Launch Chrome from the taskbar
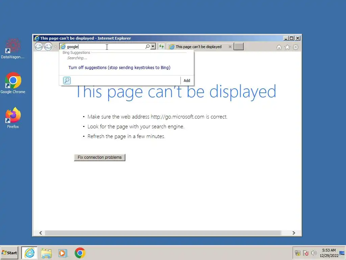 [x=80, y=253]
